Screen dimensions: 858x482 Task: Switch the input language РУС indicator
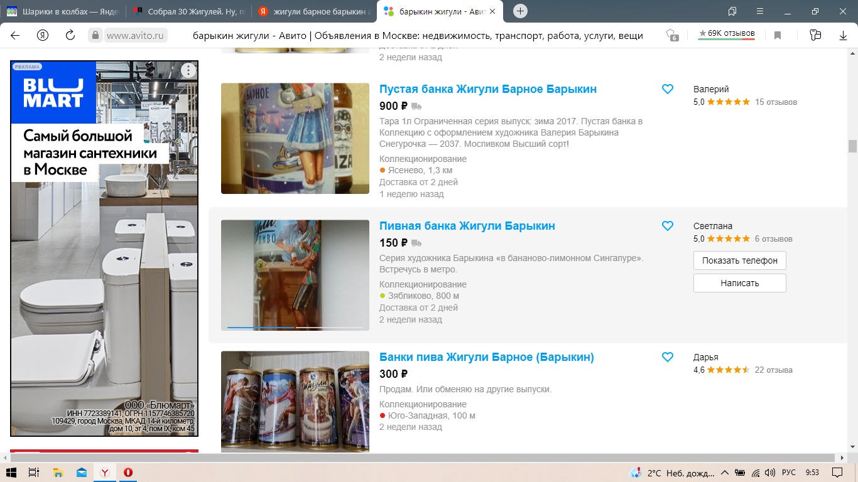point(789,473)
